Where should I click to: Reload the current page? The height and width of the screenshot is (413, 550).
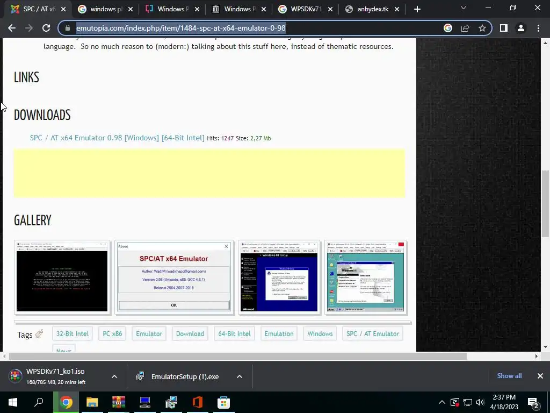46,28
